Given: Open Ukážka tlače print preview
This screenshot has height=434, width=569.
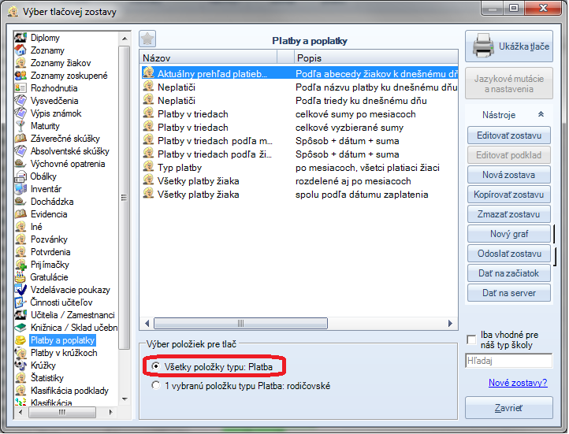Looking at the screenshot, I should 509,46.
